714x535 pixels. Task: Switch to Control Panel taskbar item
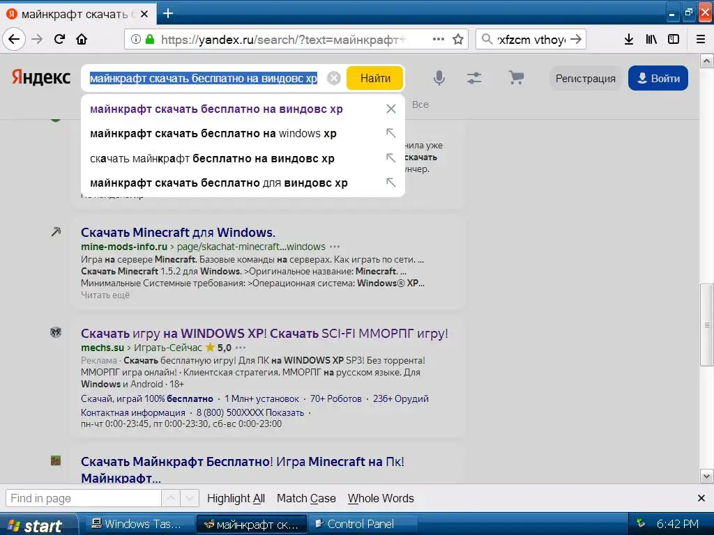(362, 524)
